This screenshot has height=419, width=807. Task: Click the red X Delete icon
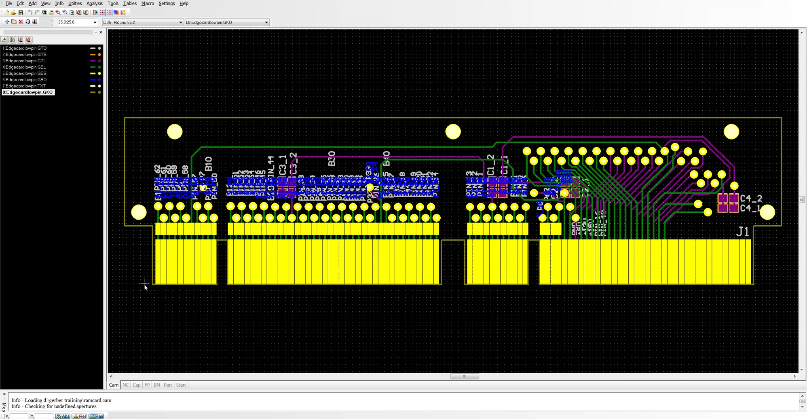(21, 22)
